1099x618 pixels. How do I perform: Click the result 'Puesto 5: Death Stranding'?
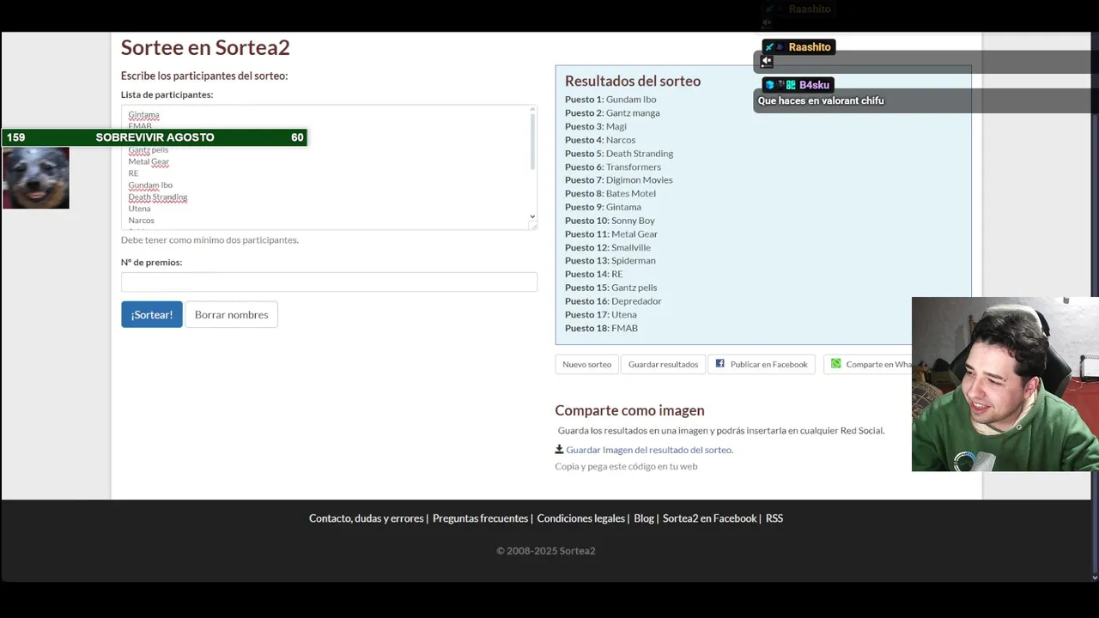tap(619, 154)
